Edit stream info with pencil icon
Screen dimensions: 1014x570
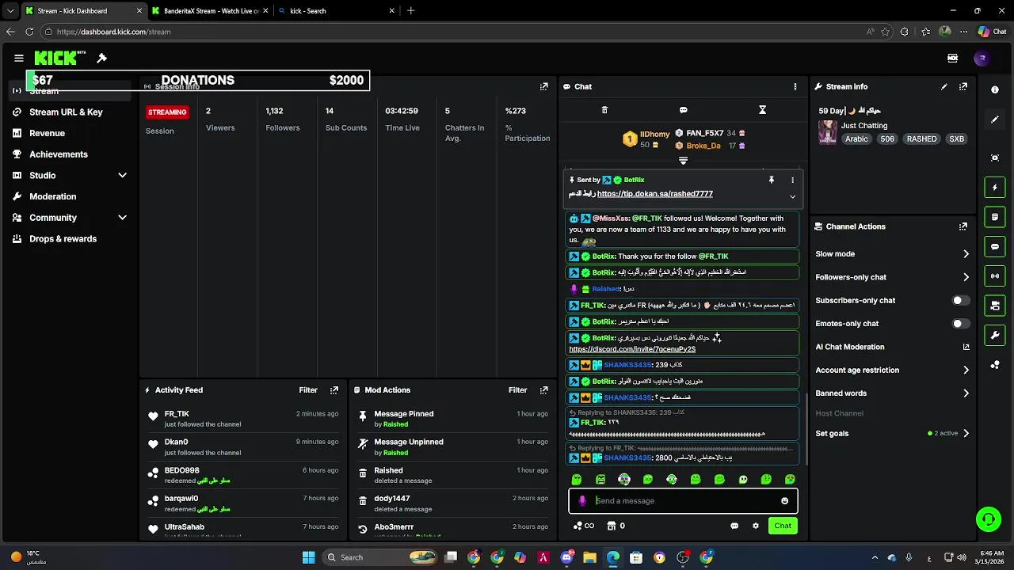944,86
